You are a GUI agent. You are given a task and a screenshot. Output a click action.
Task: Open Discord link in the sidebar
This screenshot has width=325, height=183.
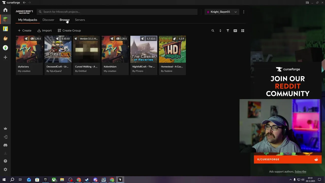(x=5, y=145)
